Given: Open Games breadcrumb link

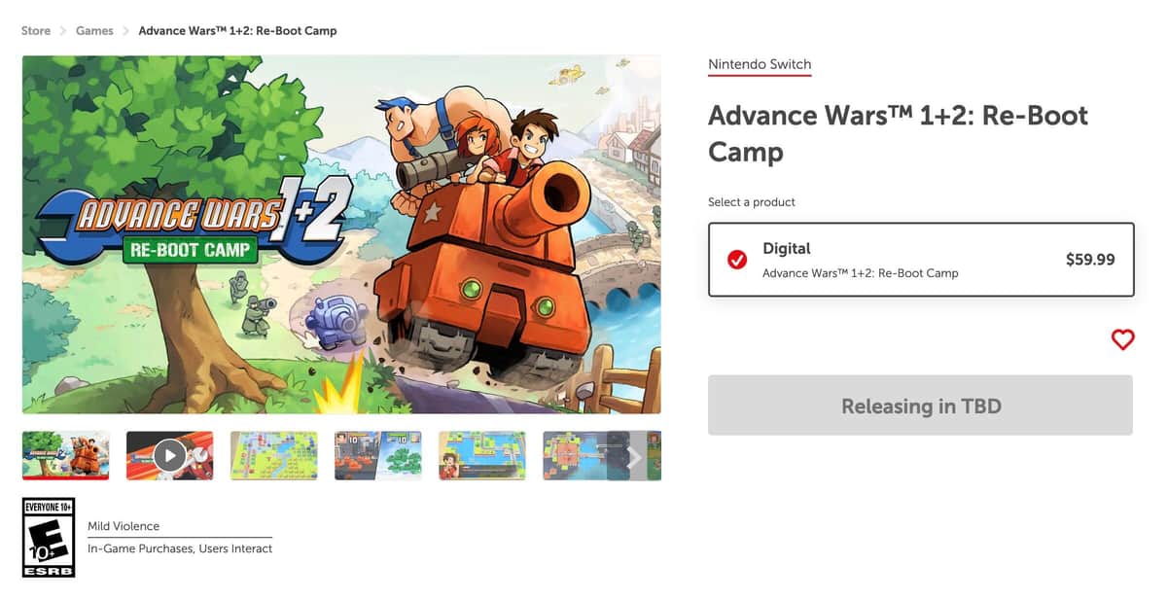Looking at the screenshot, I should pyautogui.click(x=94, y=31).
